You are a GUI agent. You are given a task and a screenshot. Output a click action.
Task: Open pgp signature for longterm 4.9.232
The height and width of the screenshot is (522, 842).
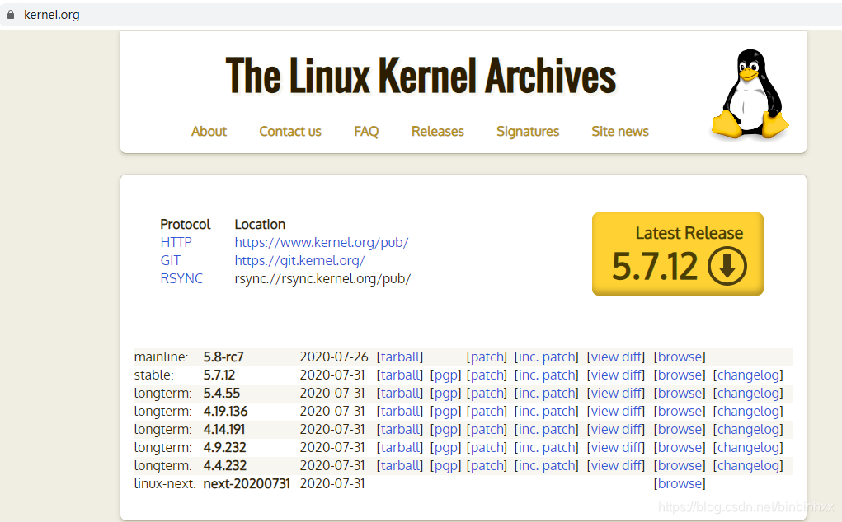point(445,448)
